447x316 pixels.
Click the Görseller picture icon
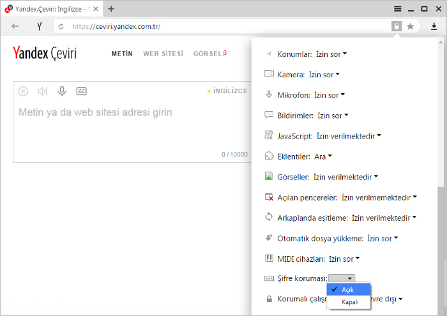tap(269, 176)
